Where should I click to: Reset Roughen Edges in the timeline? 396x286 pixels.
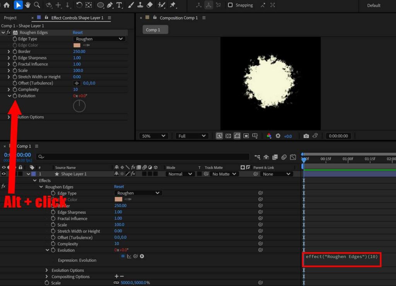(x=119, y=186)
